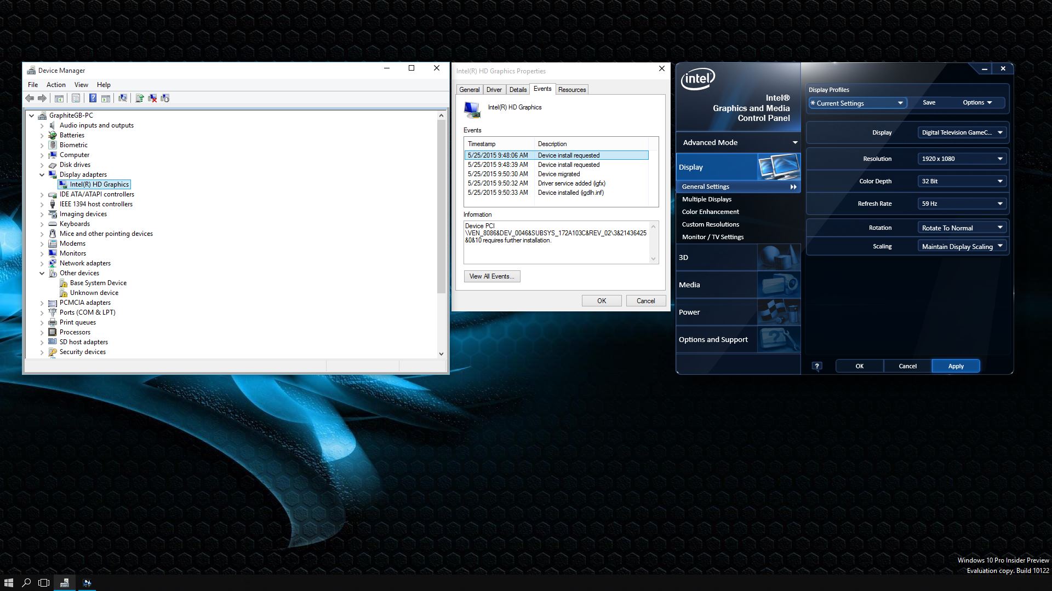Click Cancel in HD Graphics Properties
The height and width of the screenshot is (591, 1052).
click(x=645, y=301)
